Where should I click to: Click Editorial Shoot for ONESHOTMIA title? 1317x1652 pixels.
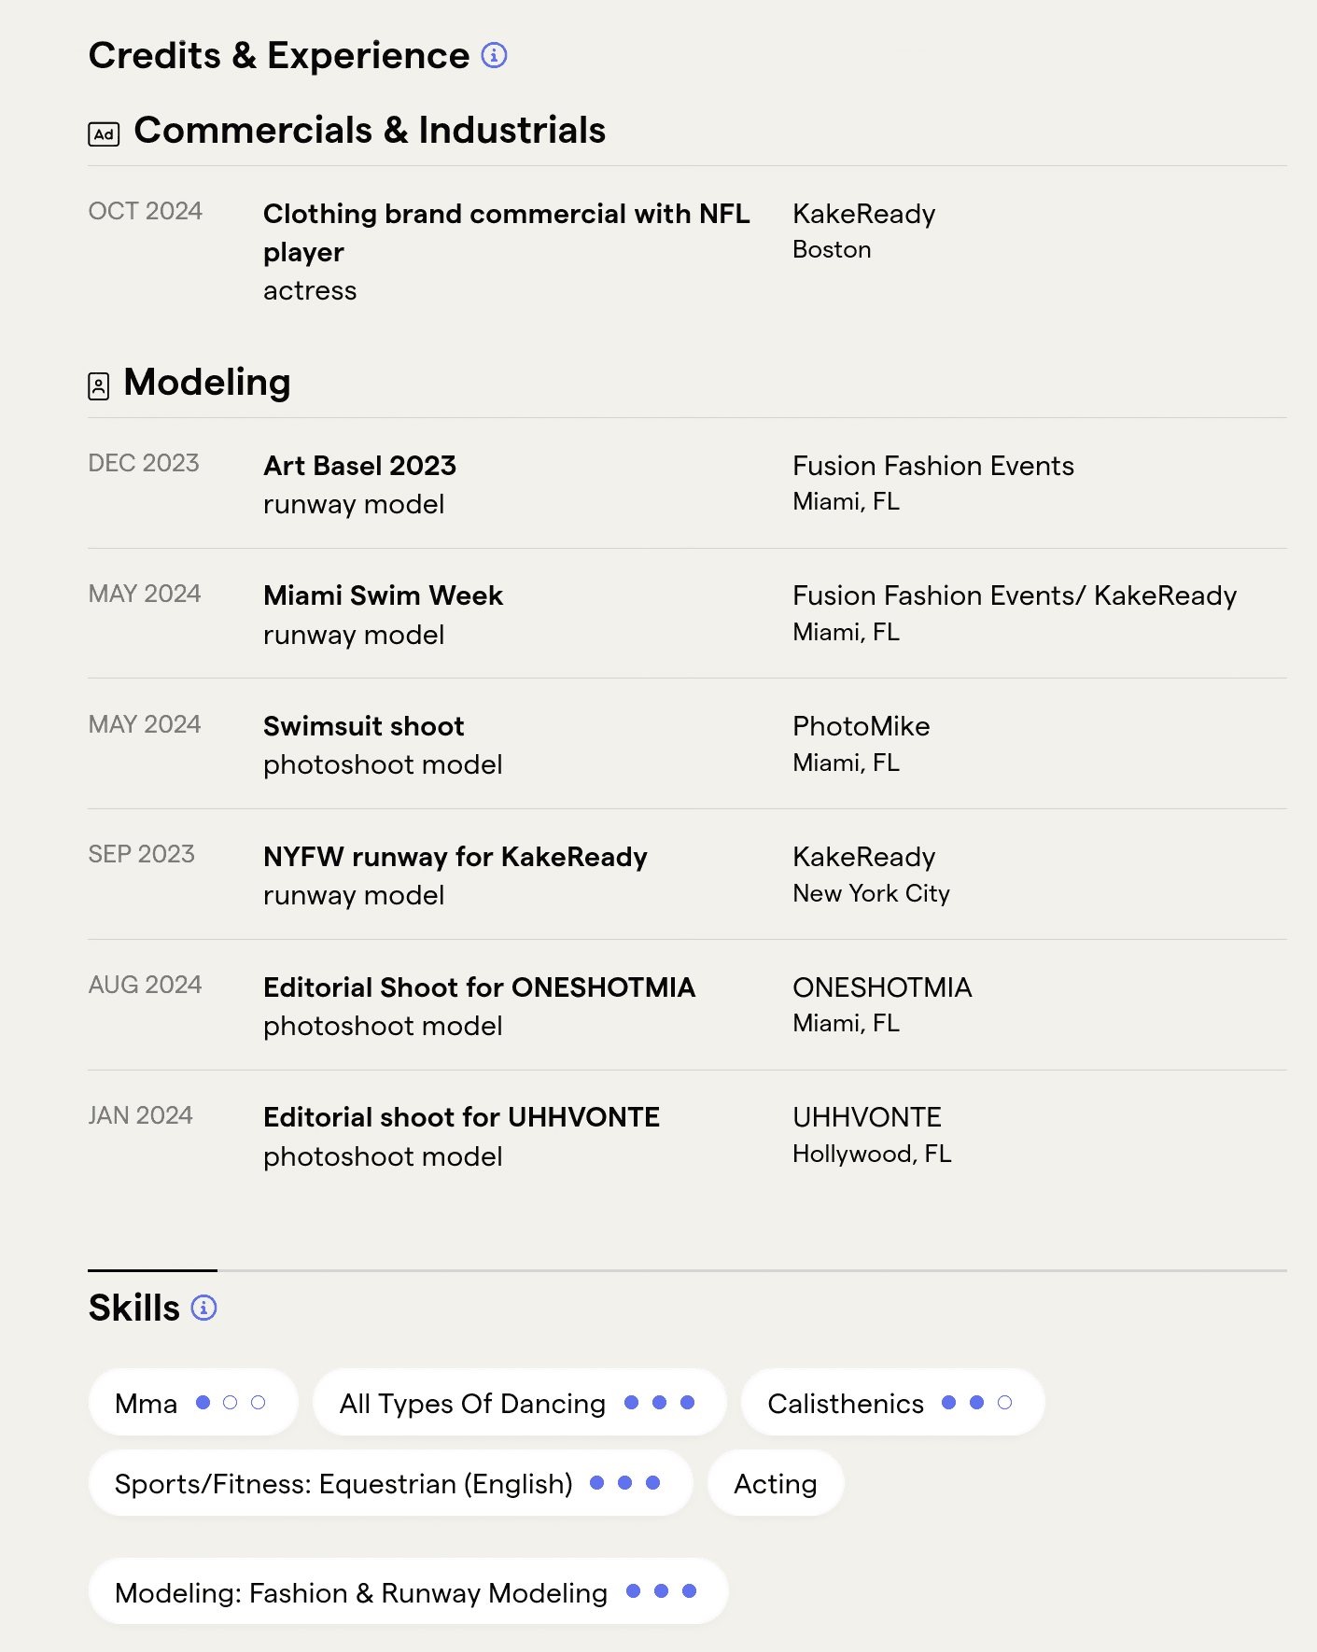pyautogui.click(x=479, y=987)
